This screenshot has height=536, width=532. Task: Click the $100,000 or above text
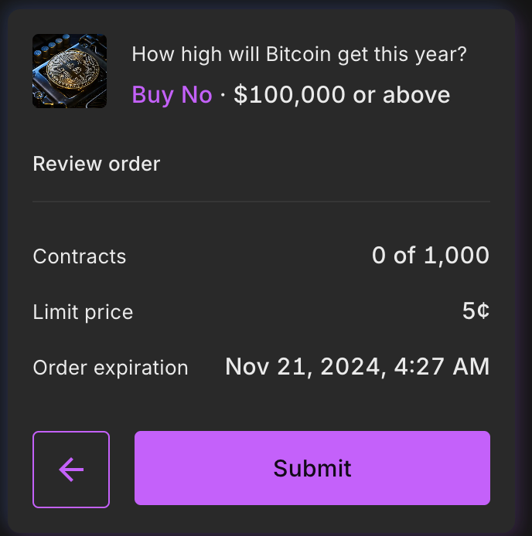point(342,95)
